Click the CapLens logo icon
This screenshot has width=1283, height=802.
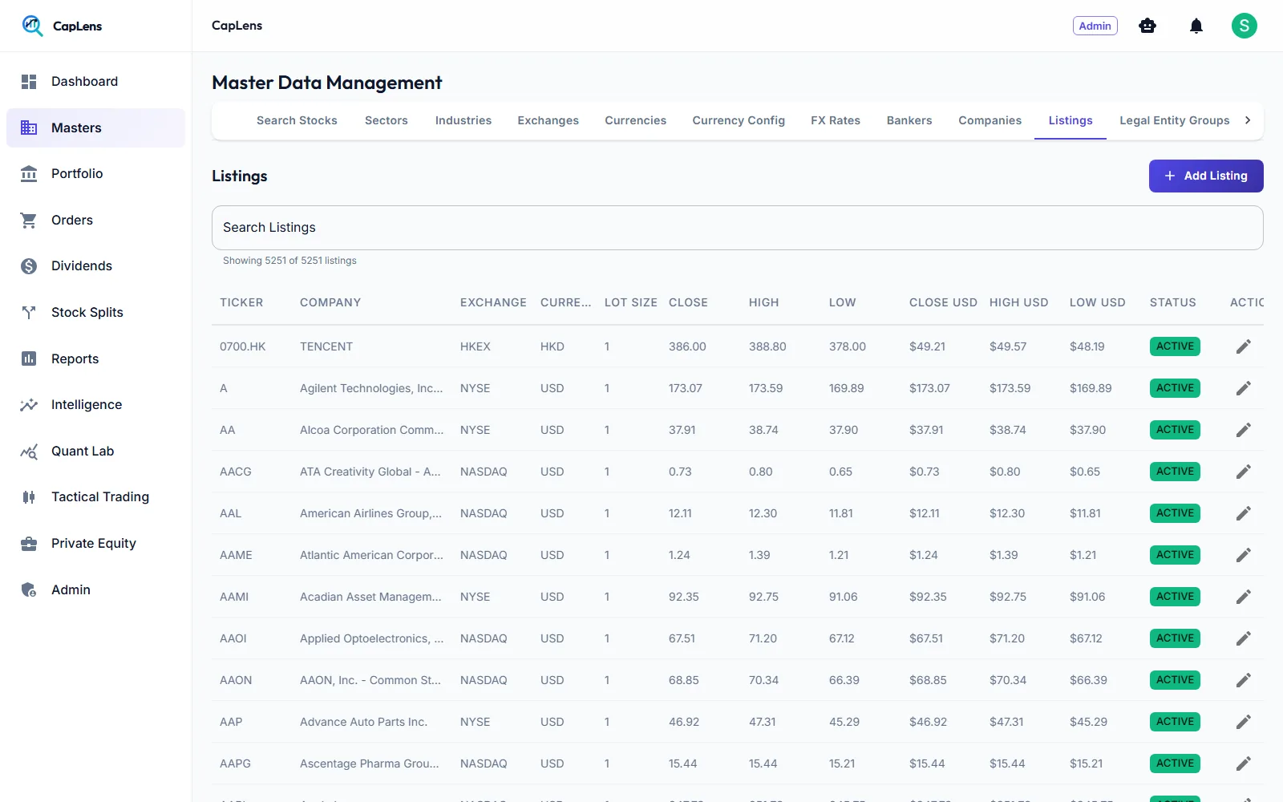pyautogui.click(x=32, y=26)
